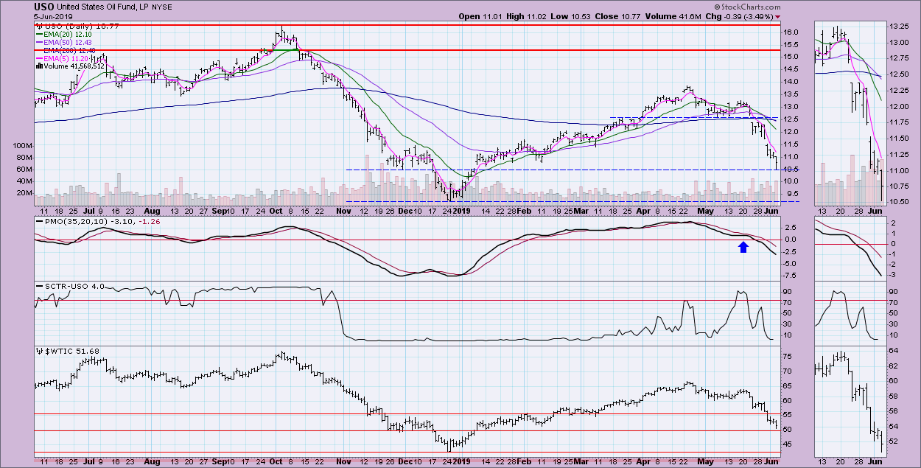This screenshot has width=921, height=468.
Task: Click the bar icon next to $WTIC
Action: (x=39, y=351)
